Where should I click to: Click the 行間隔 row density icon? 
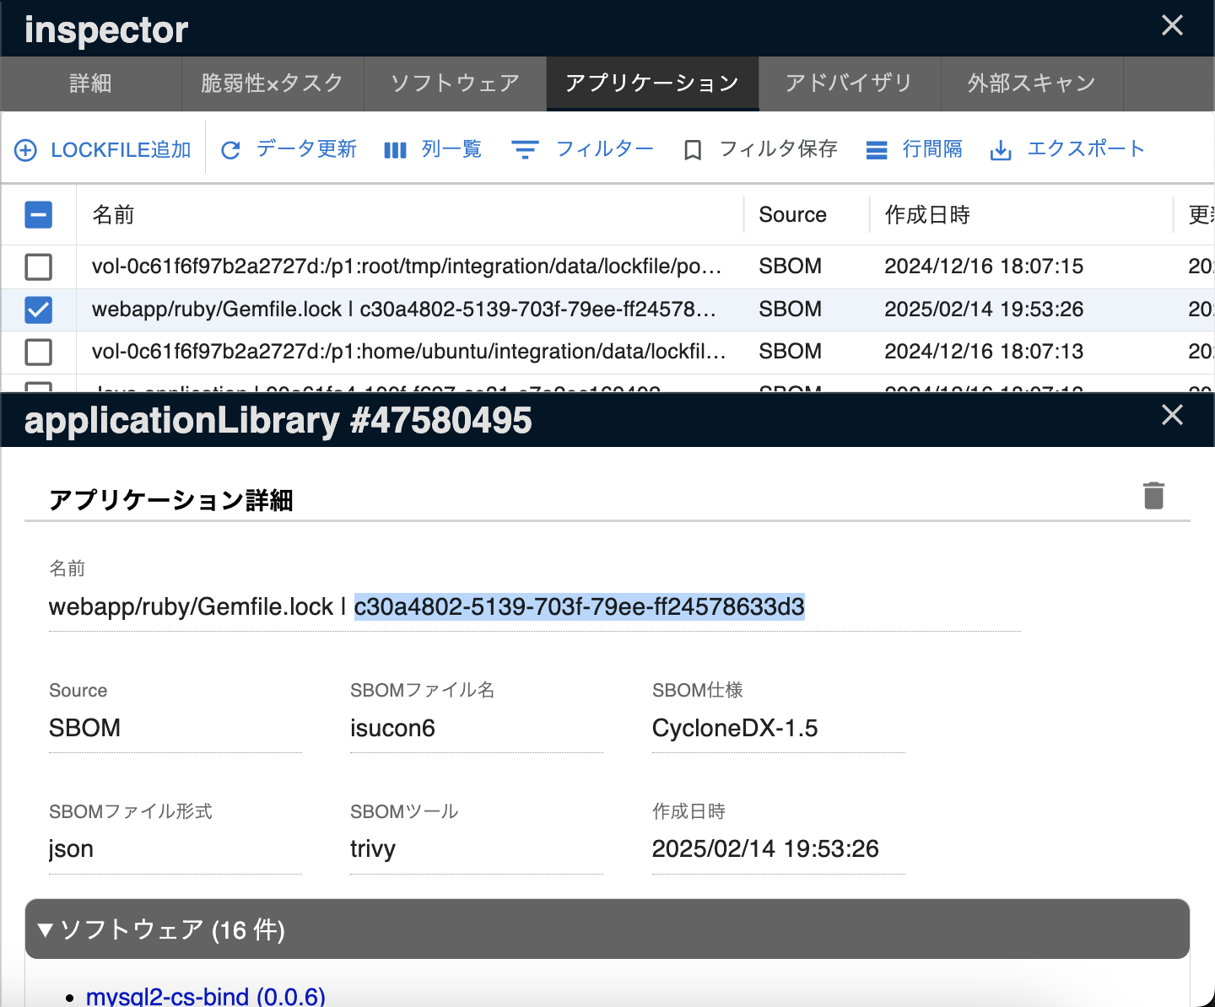click(877, 150)
